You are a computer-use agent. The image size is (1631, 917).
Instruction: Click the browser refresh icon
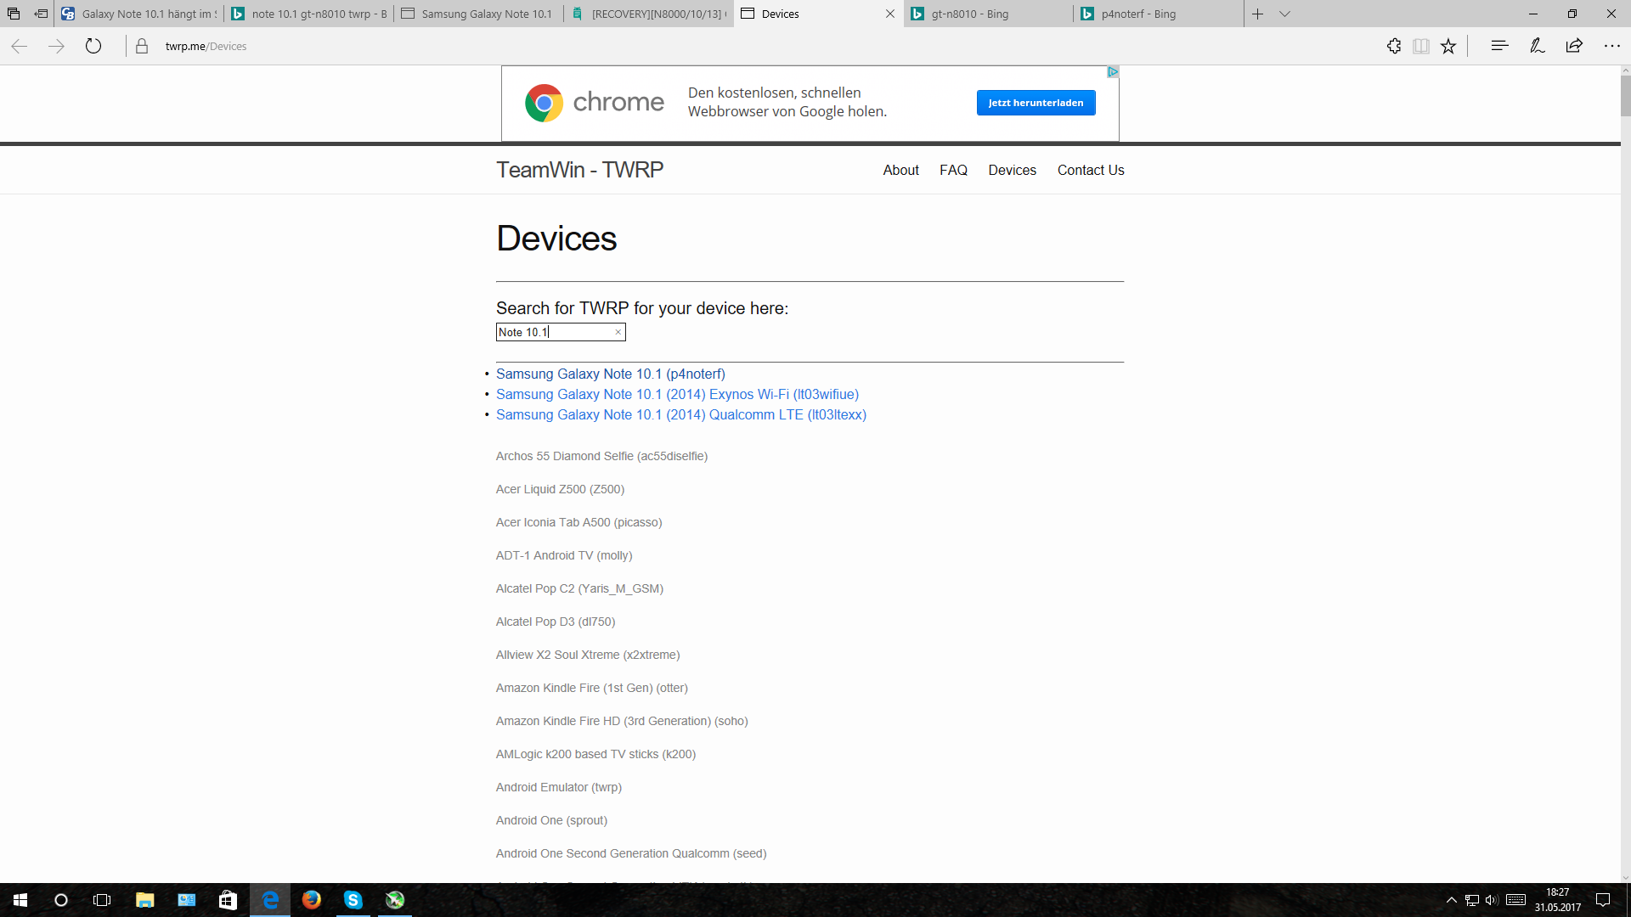pyautogui.click(x=93, y=46)
